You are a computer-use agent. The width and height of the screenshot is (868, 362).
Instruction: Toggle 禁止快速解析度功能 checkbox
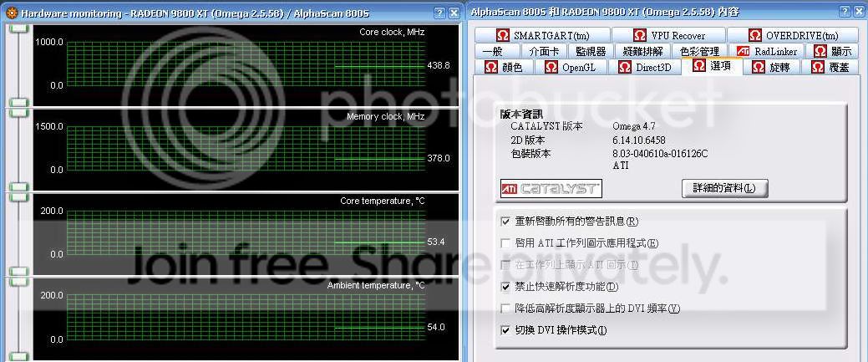click(505, 287)
